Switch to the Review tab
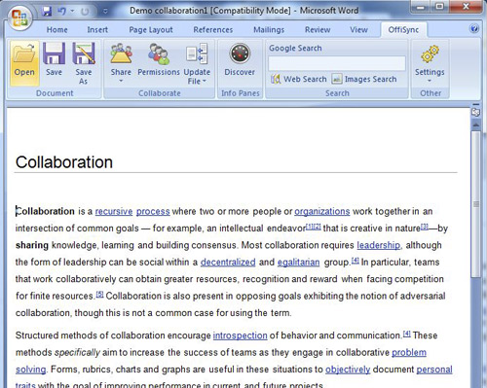The height and width of the screenshot is (388, 487). pyautogui.click(x=318, y=30)
